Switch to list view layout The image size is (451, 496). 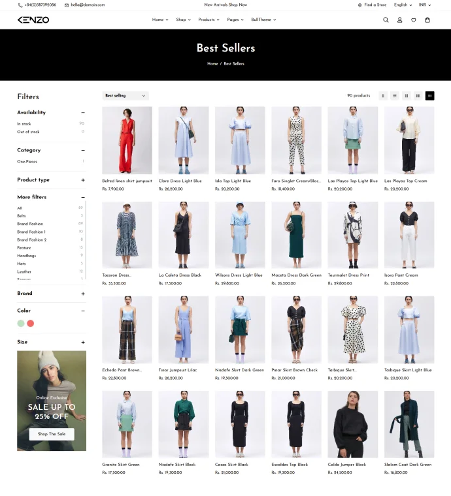(x=395, y=95)
